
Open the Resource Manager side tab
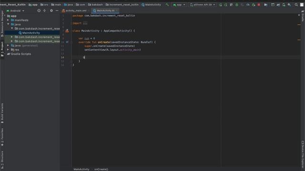click(2, 24)
